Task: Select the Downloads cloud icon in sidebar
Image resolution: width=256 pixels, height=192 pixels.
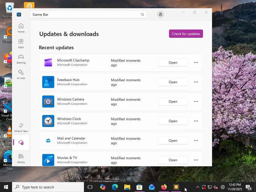Action: point(21,142)
